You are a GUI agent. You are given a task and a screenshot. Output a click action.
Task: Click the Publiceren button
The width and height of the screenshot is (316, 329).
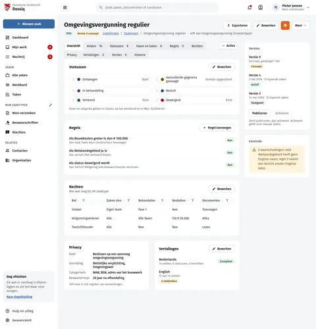[259, 113]
